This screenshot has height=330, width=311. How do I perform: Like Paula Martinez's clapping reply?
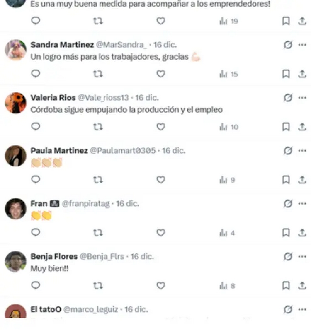point(161,180)
